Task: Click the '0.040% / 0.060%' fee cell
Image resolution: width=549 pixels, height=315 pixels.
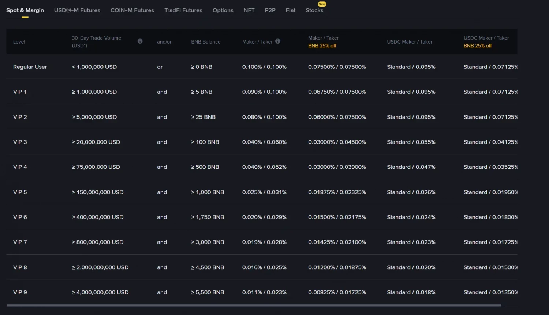Action: tap(264, 142)
